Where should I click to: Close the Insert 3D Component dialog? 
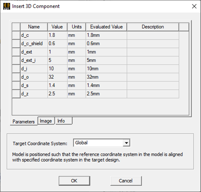(x=194, y=6)
